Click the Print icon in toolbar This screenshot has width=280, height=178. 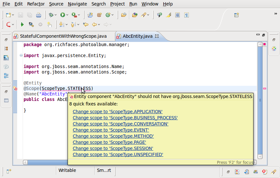[x=38, y=15]
